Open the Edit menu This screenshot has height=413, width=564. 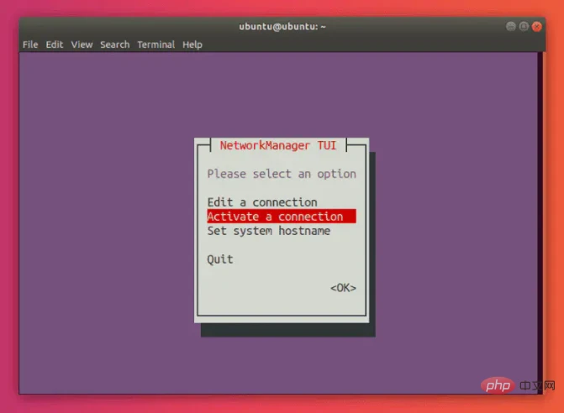55,44
